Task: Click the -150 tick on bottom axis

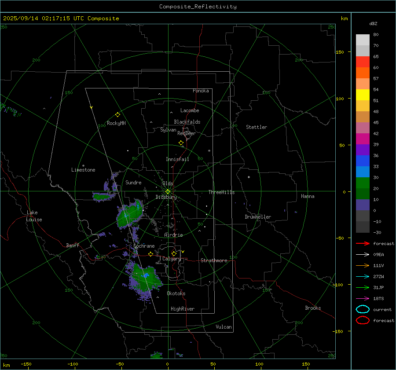Action: click(x=26, y=364)
